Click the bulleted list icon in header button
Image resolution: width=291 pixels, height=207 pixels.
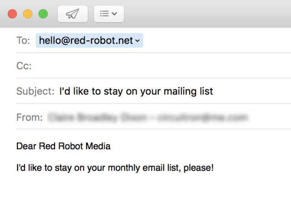point(104,14)
